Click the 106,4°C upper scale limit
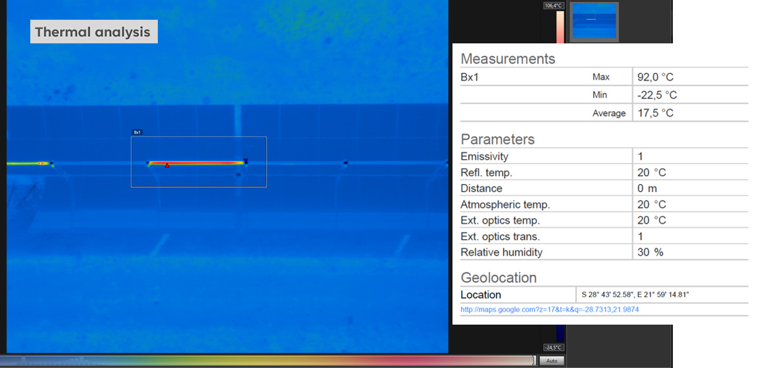Viewport: 757px width, 368px height. point(553,5)
